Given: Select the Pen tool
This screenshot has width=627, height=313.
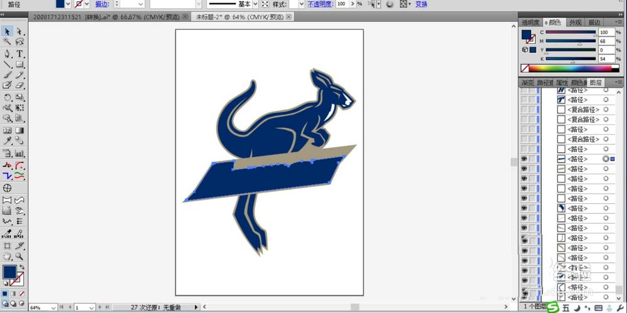Looking at the screenshot, I should pyautogui.click(x=7, y=54).
